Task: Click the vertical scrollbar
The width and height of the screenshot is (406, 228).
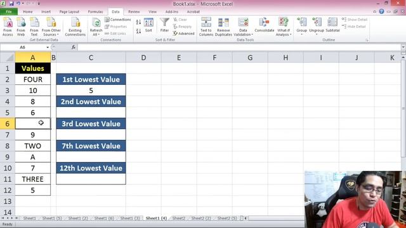Action: tap(403, 108)
